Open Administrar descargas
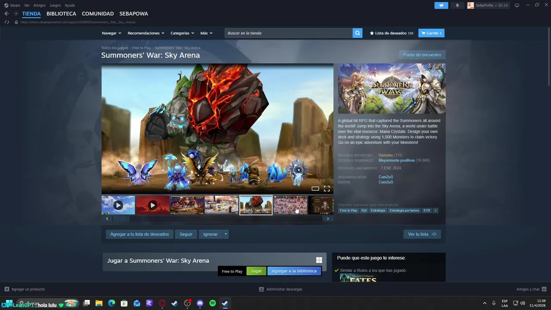The height and width of the screenshot is (310, 551). [280, 289]
